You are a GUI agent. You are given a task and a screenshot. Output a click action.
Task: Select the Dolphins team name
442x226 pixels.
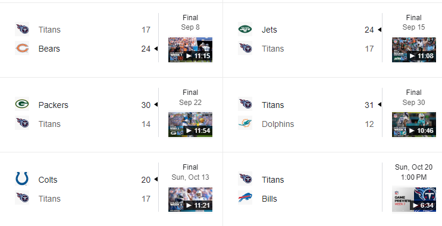tap(278, 124)
